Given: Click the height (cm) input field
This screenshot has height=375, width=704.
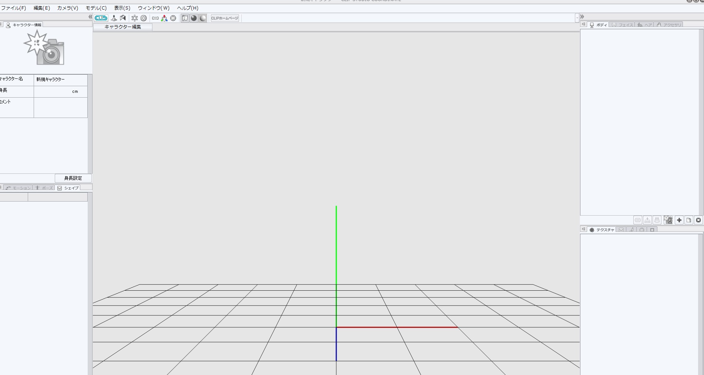Looking at the screenshot, I should 61,92.
